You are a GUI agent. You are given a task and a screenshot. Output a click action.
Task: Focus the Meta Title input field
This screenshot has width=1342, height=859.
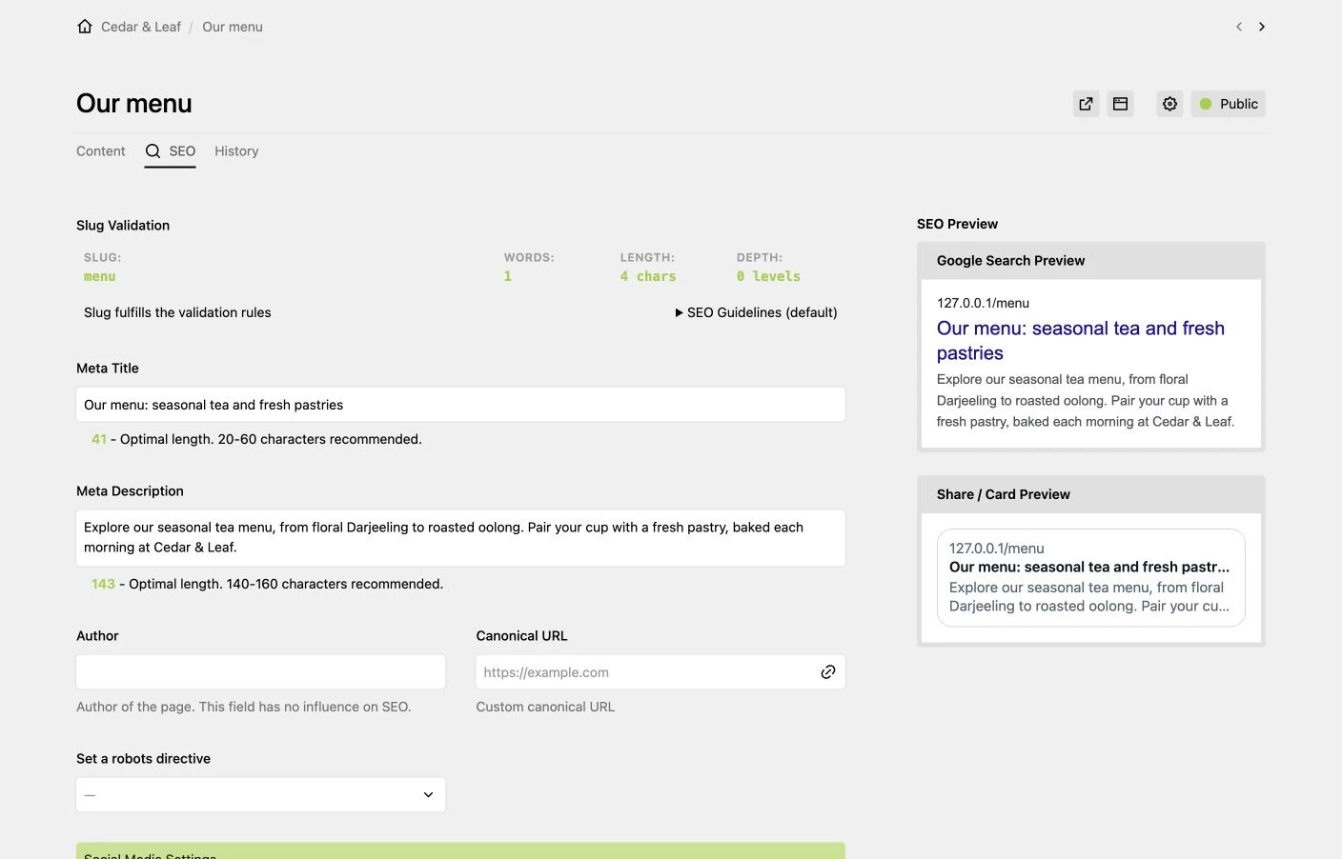(x=460, y=405)
